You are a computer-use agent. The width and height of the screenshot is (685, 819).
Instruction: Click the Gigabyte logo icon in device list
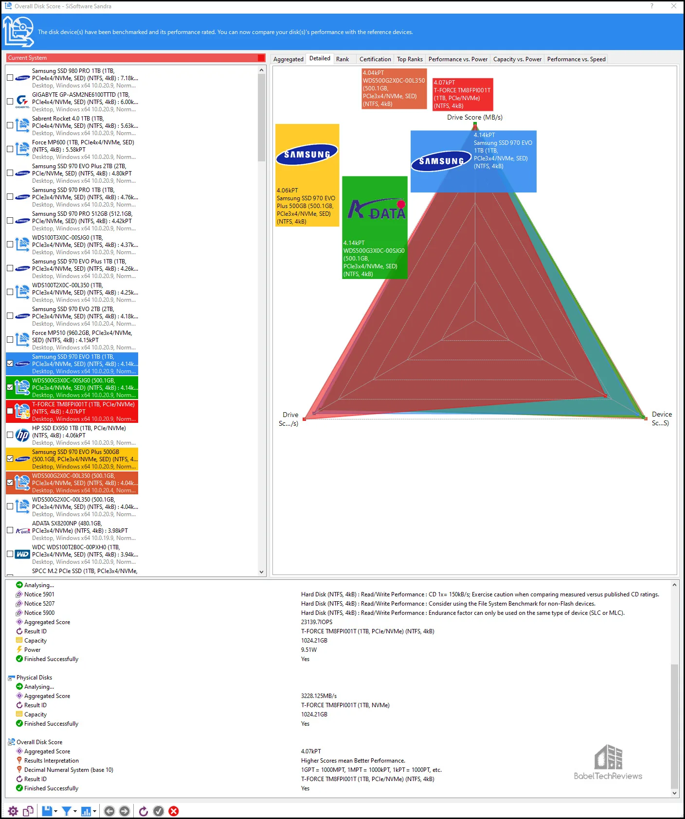pyautogui.click(x=22, y=102)
